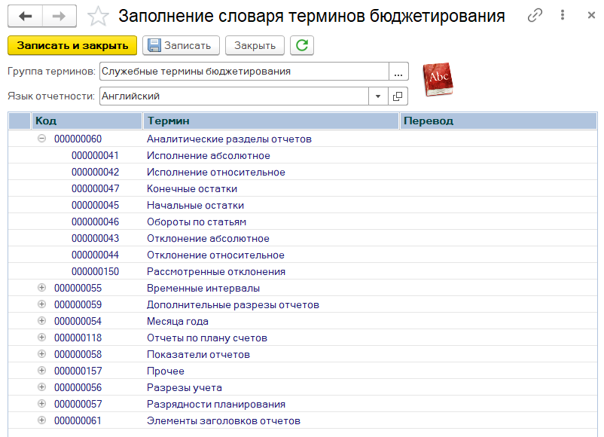Select the Исполнение абсолютное row

coord(209,155)
